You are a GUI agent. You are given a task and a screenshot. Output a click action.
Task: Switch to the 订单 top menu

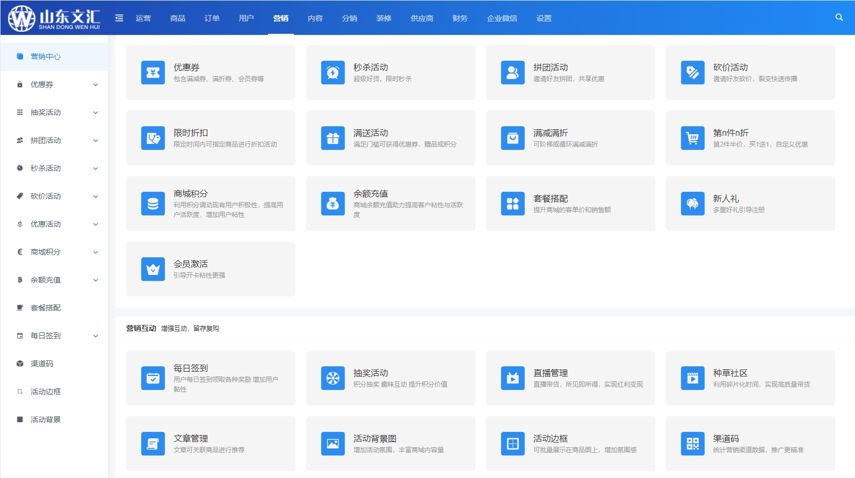click(x=212, y=18)
